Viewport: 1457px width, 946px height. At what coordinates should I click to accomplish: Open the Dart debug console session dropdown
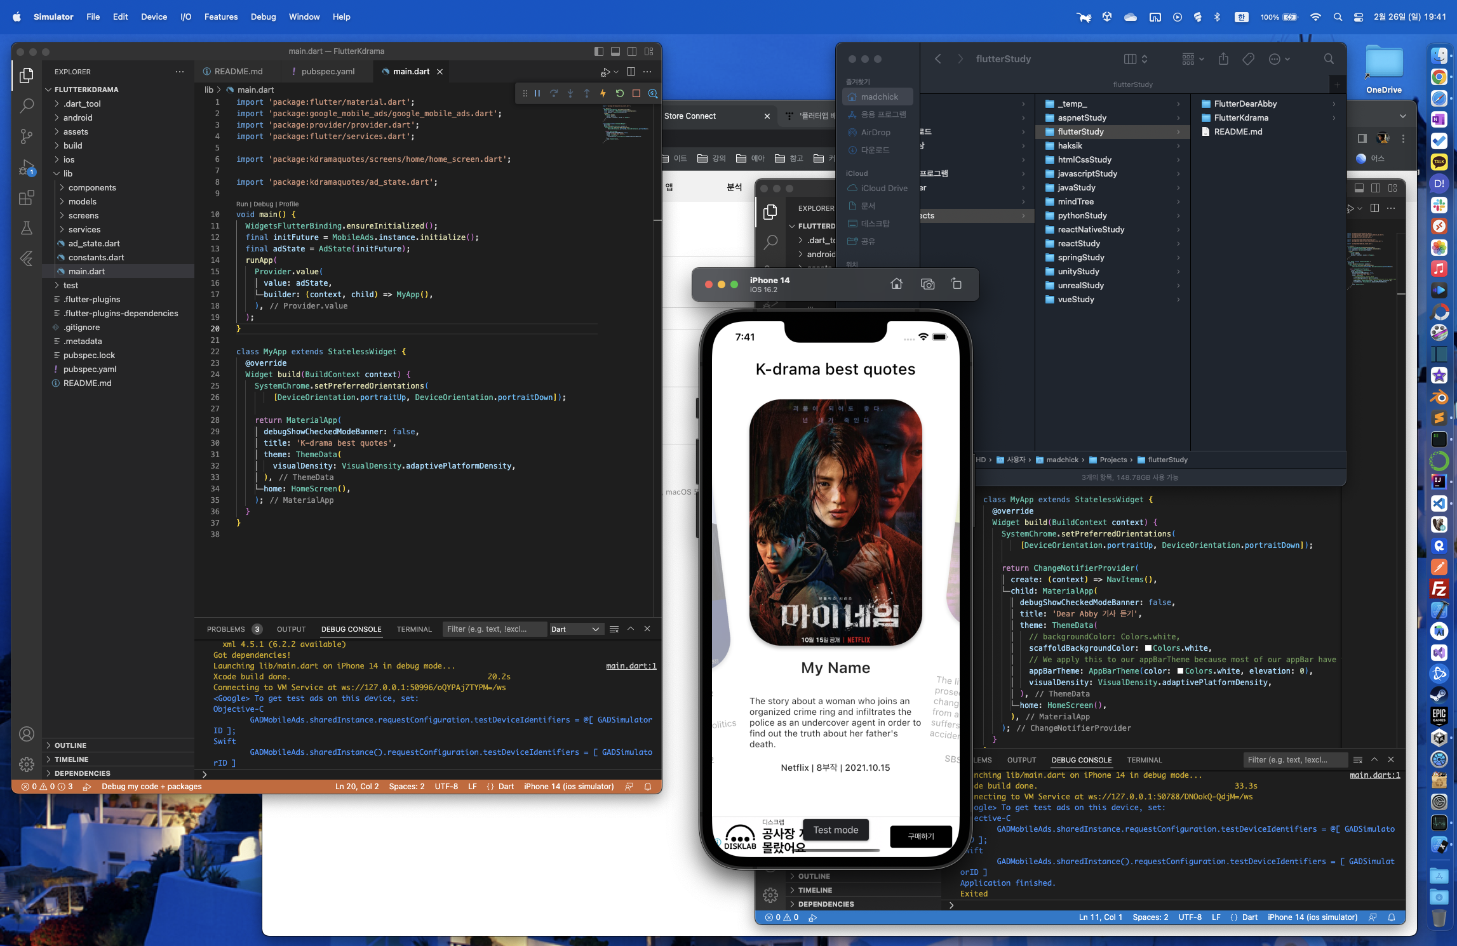coord(574,629)
